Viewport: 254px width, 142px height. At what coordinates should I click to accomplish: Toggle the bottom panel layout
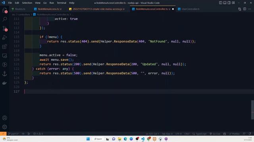coord(225,3)
